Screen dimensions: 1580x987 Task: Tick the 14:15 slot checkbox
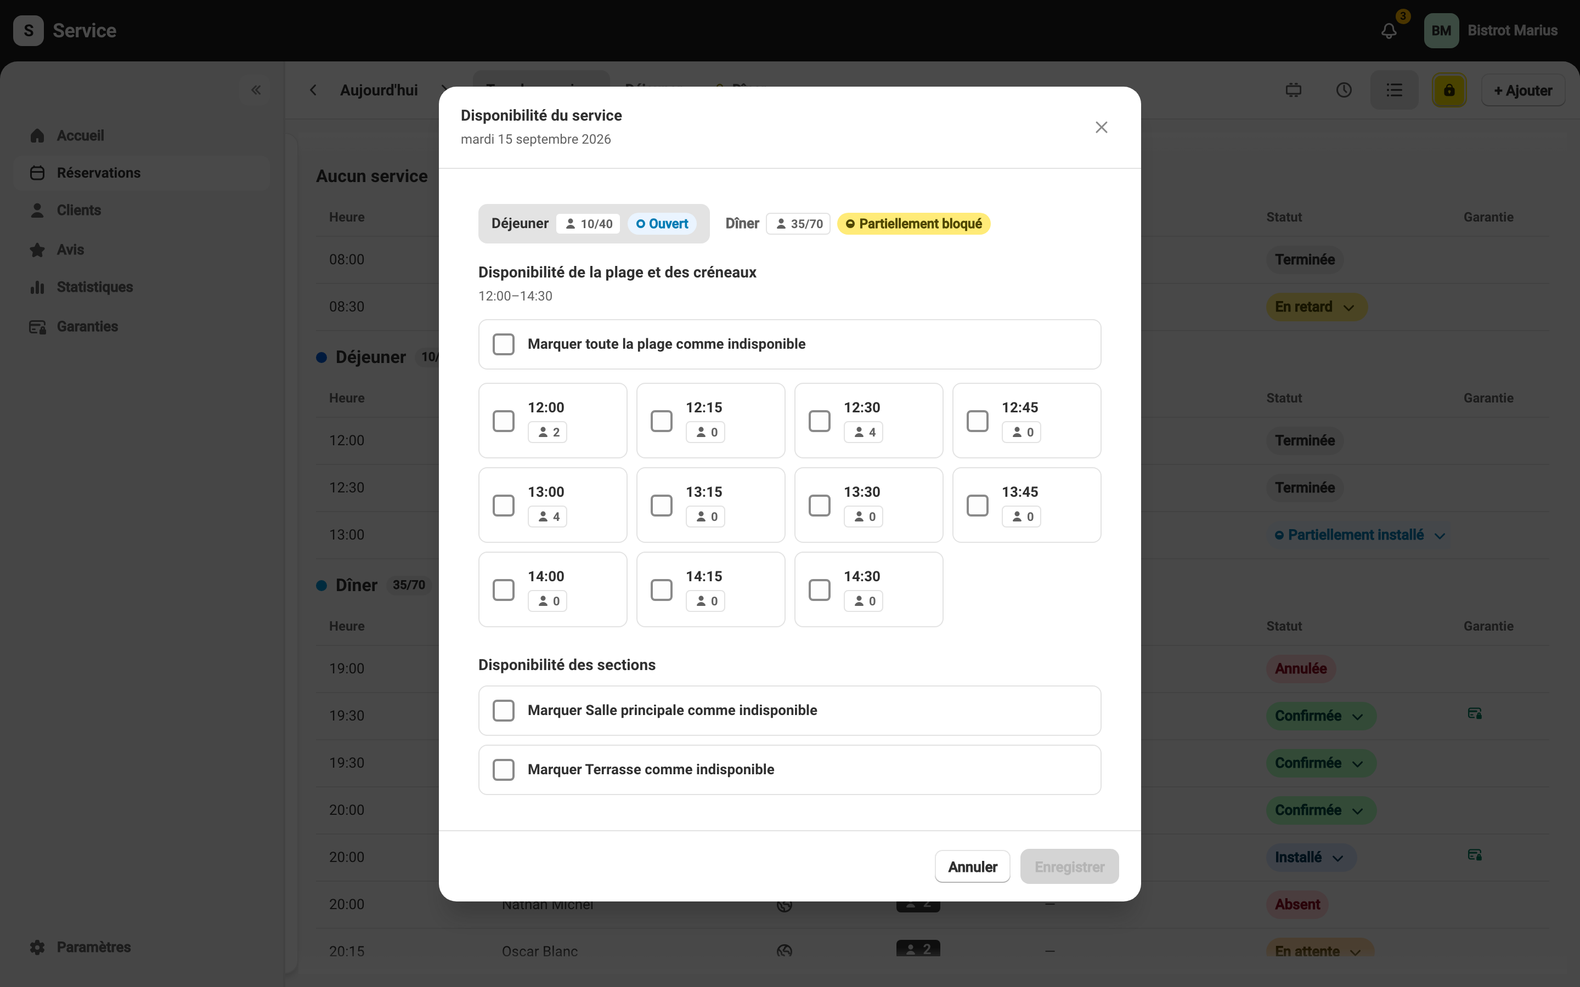tap(662, 590)
